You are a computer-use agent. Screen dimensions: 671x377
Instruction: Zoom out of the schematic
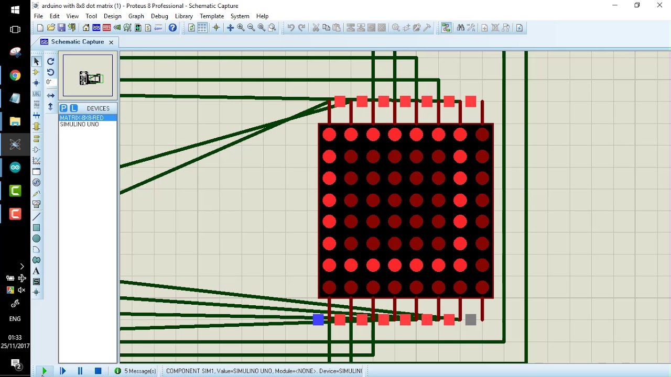251,28
